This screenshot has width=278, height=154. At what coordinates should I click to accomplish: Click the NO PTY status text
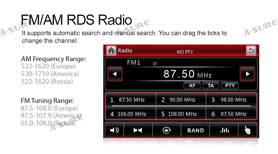point(185,52)
